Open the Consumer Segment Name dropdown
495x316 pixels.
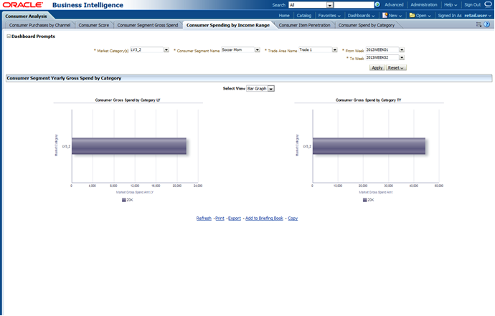[258, 50]
